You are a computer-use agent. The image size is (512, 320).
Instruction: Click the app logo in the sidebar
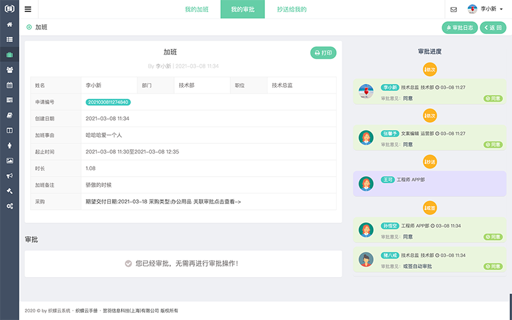10,9
